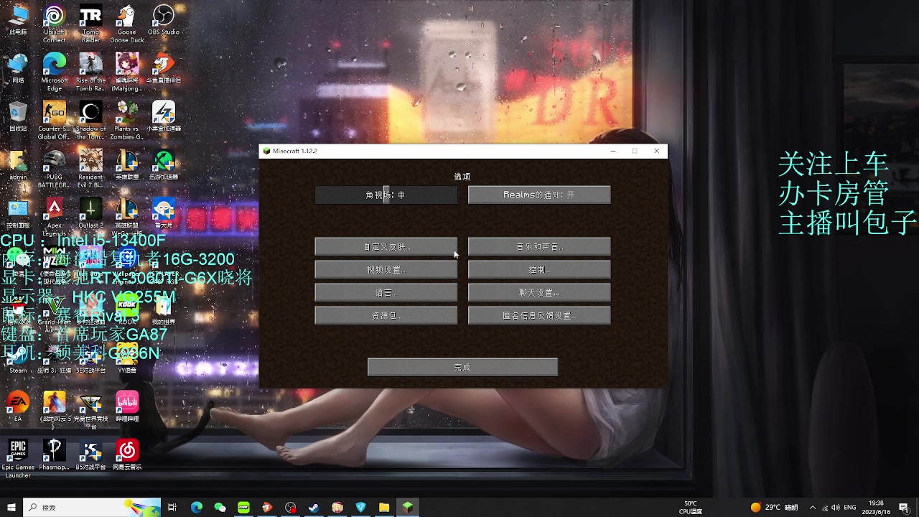919x517 pixels.
Task: Select Outlast 2 desktop icon
Action: click(x=90, y=214)
